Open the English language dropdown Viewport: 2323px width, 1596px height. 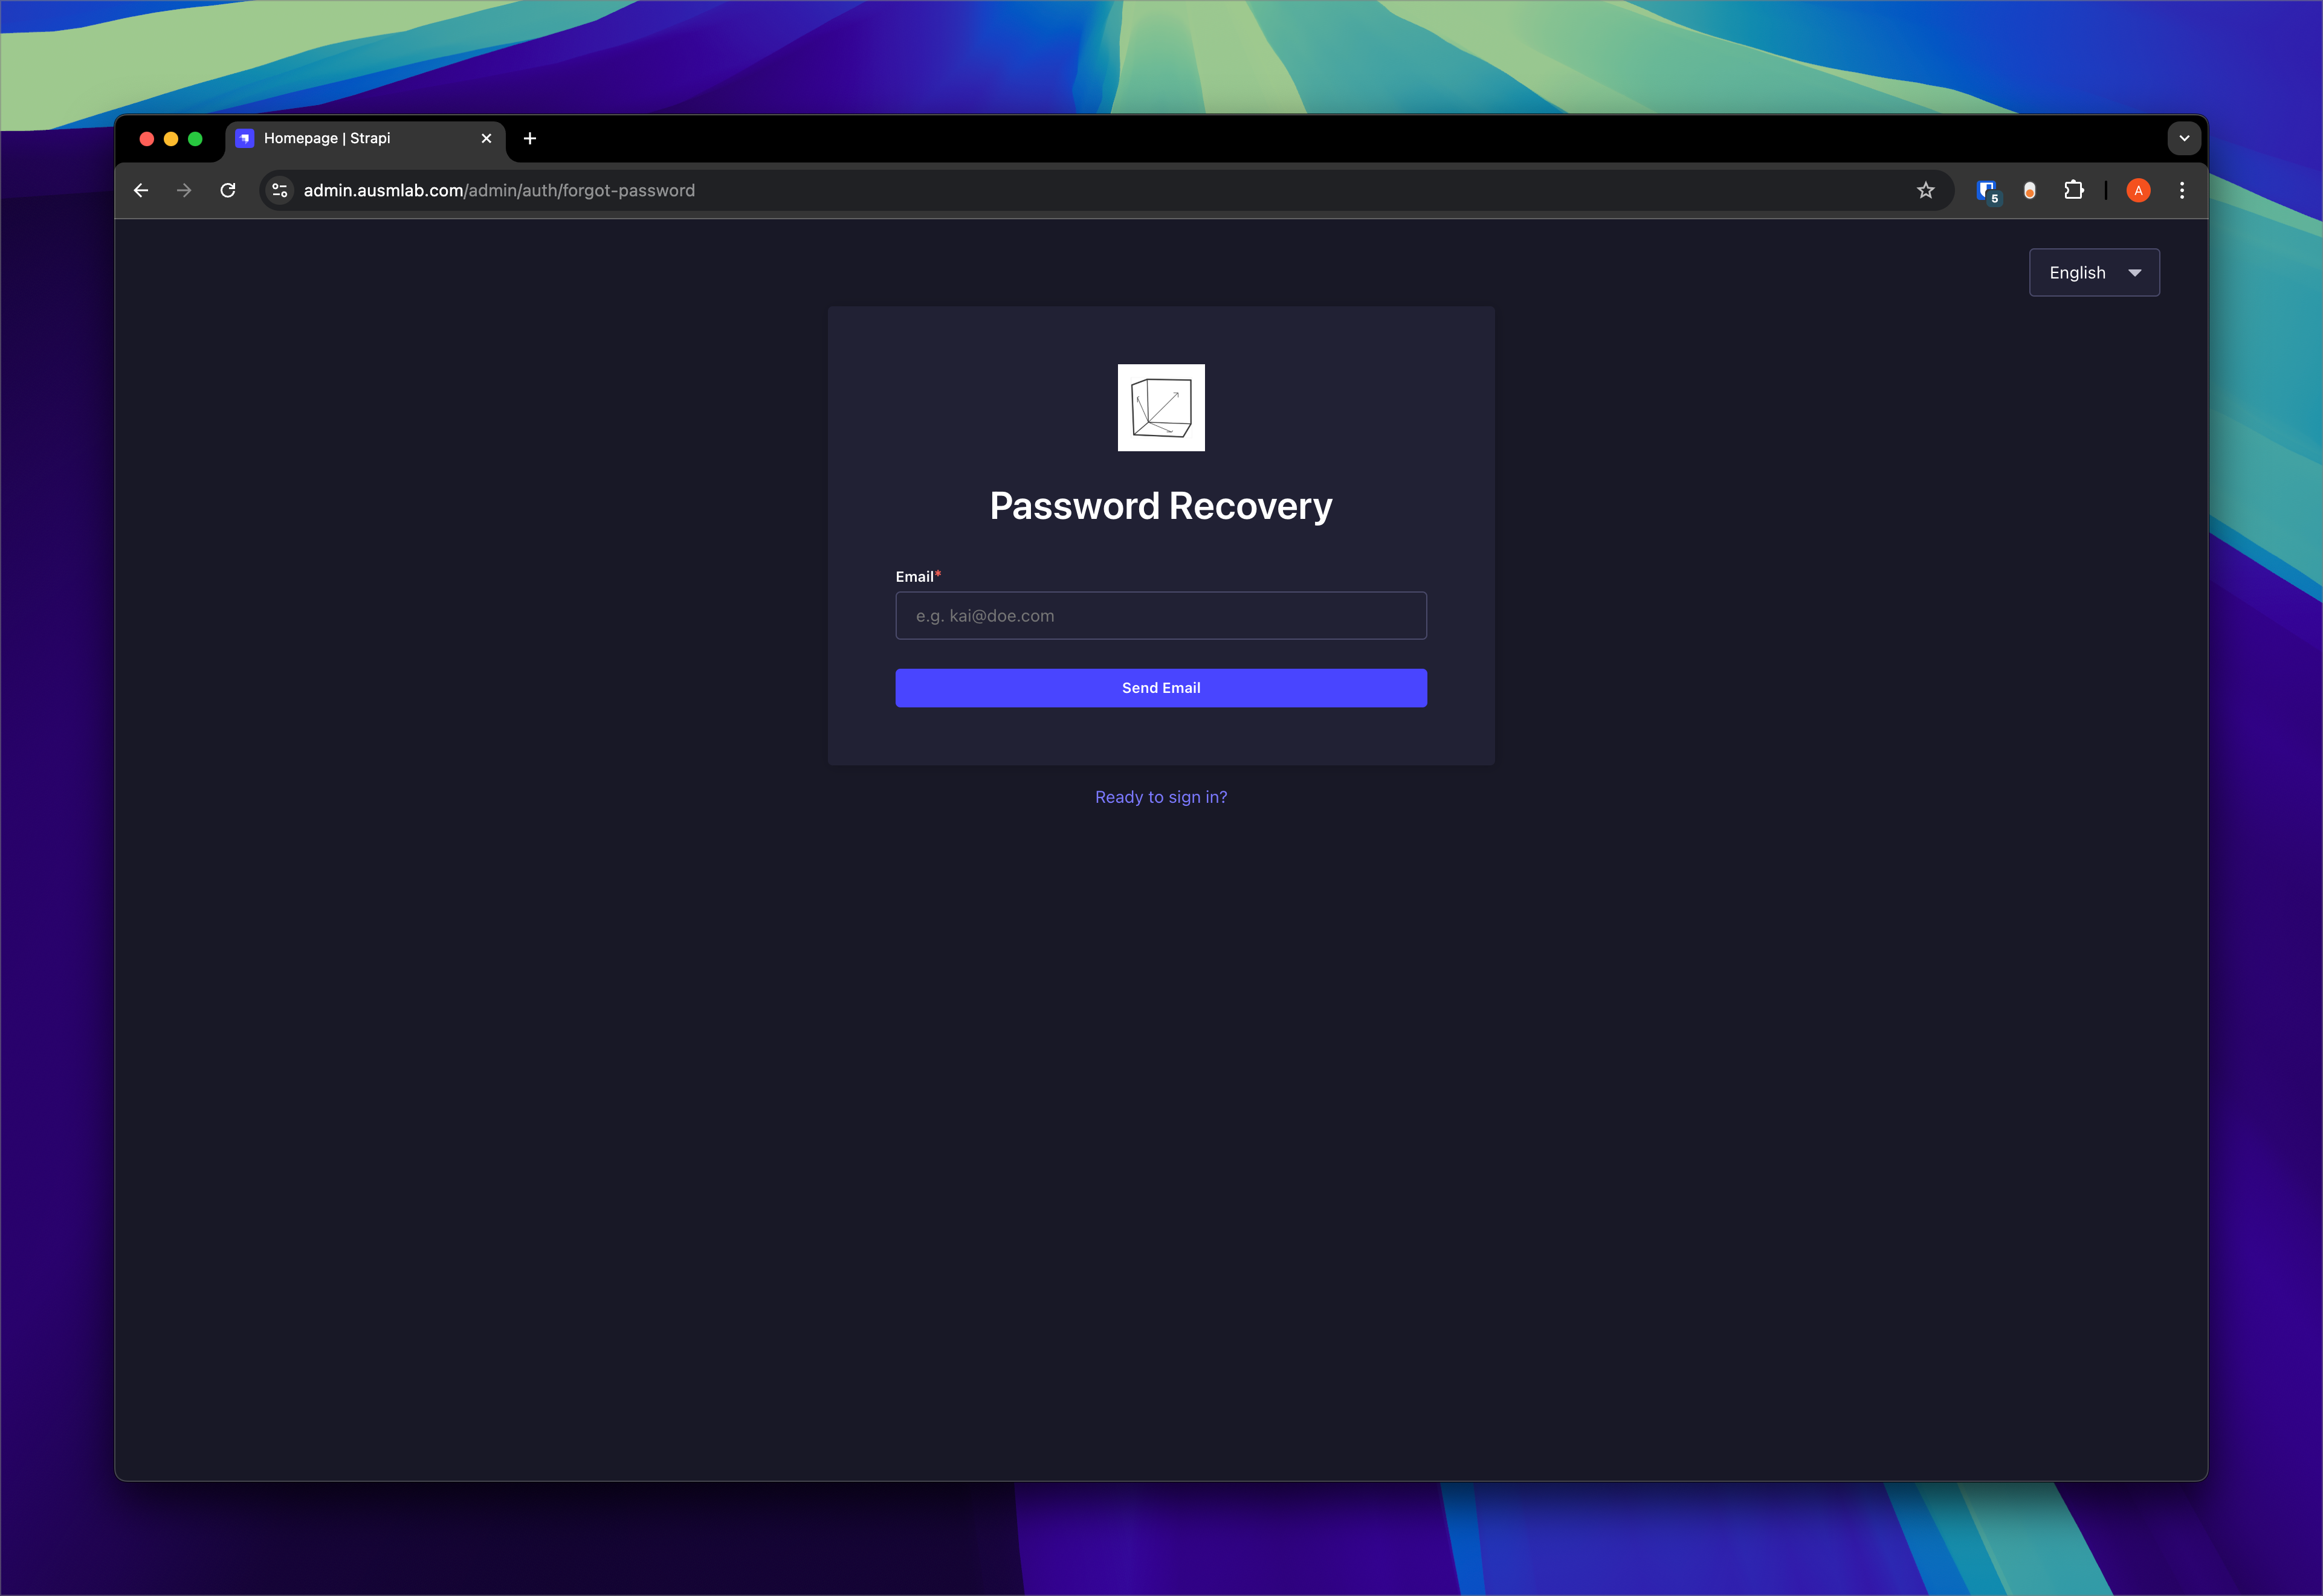[2093, 272]
